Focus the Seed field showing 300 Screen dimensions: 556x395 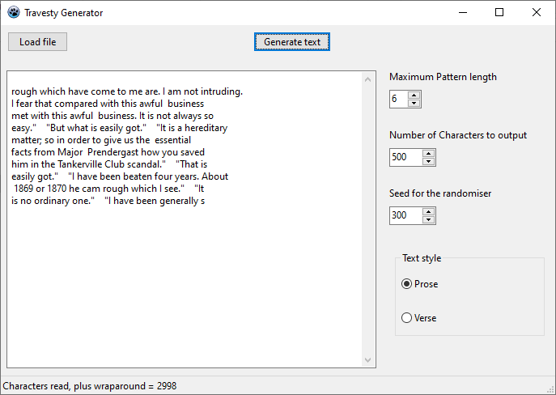(x=405, y=215)
